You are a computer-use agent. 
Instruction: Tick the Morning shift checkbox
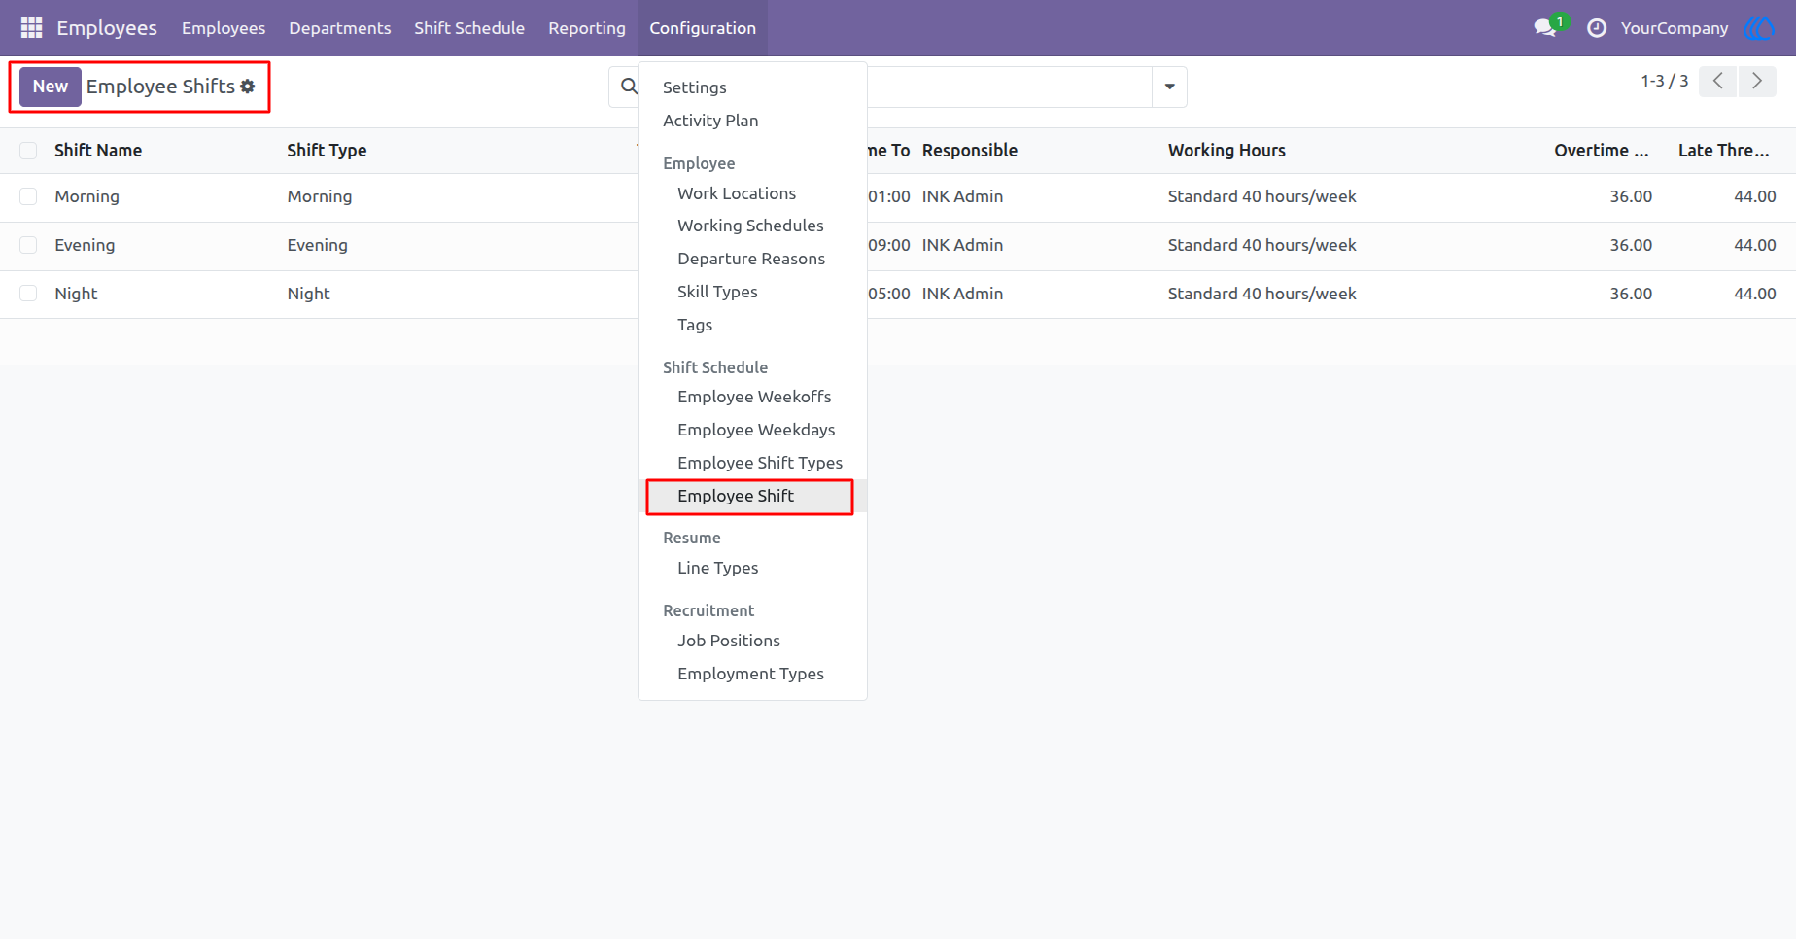(x=28, y=197)
